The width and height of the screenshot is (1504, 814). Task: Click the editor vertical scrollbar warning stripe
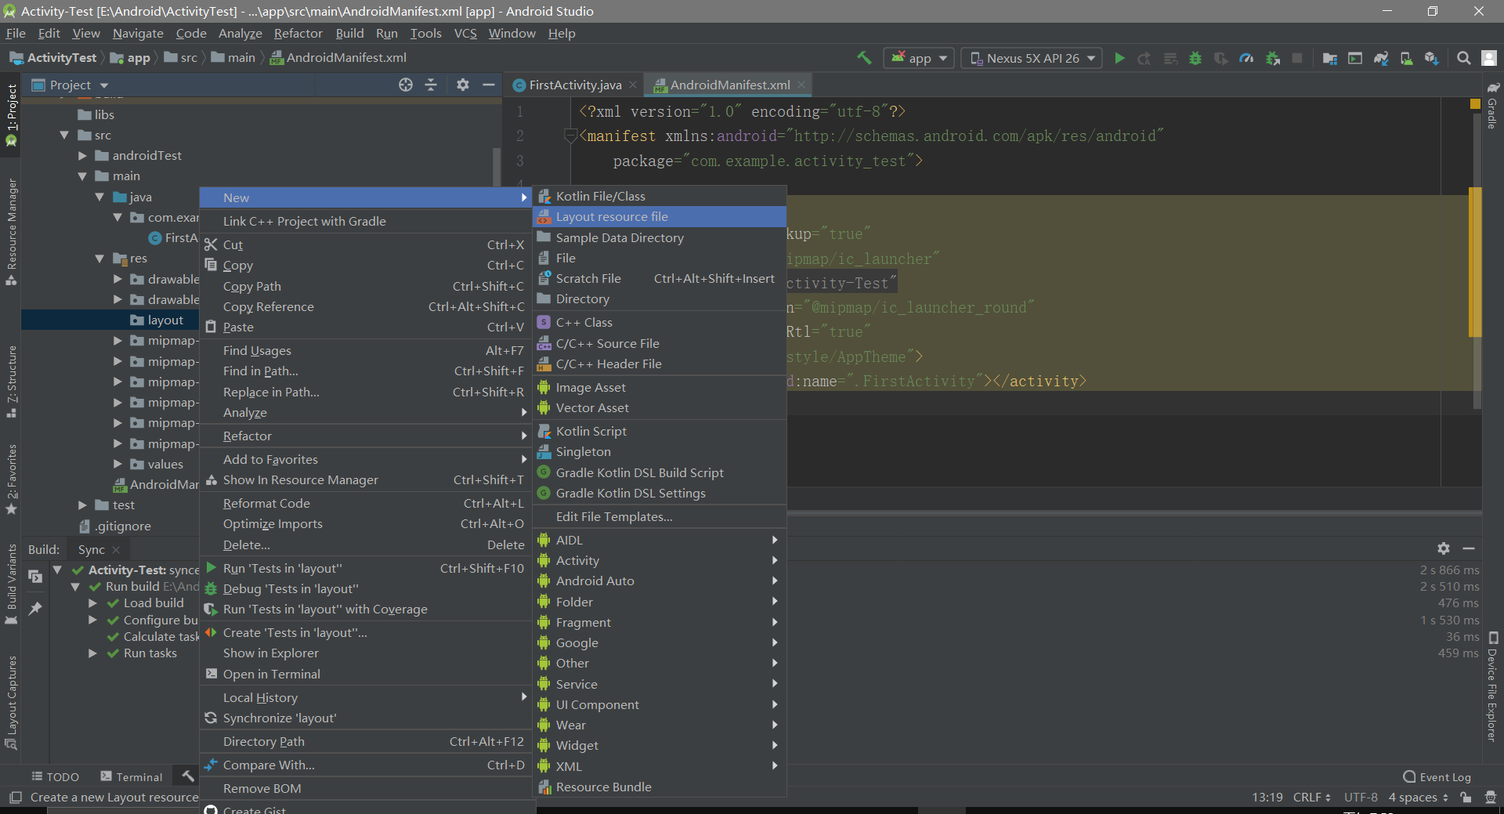1475,262
